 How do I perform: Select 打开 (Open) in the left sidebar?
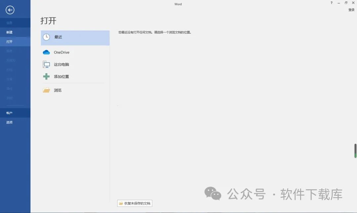pyautogui.click(x=15, y=42)
